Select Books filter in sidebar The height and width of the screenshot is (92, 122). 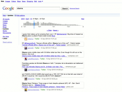(5, 31)
